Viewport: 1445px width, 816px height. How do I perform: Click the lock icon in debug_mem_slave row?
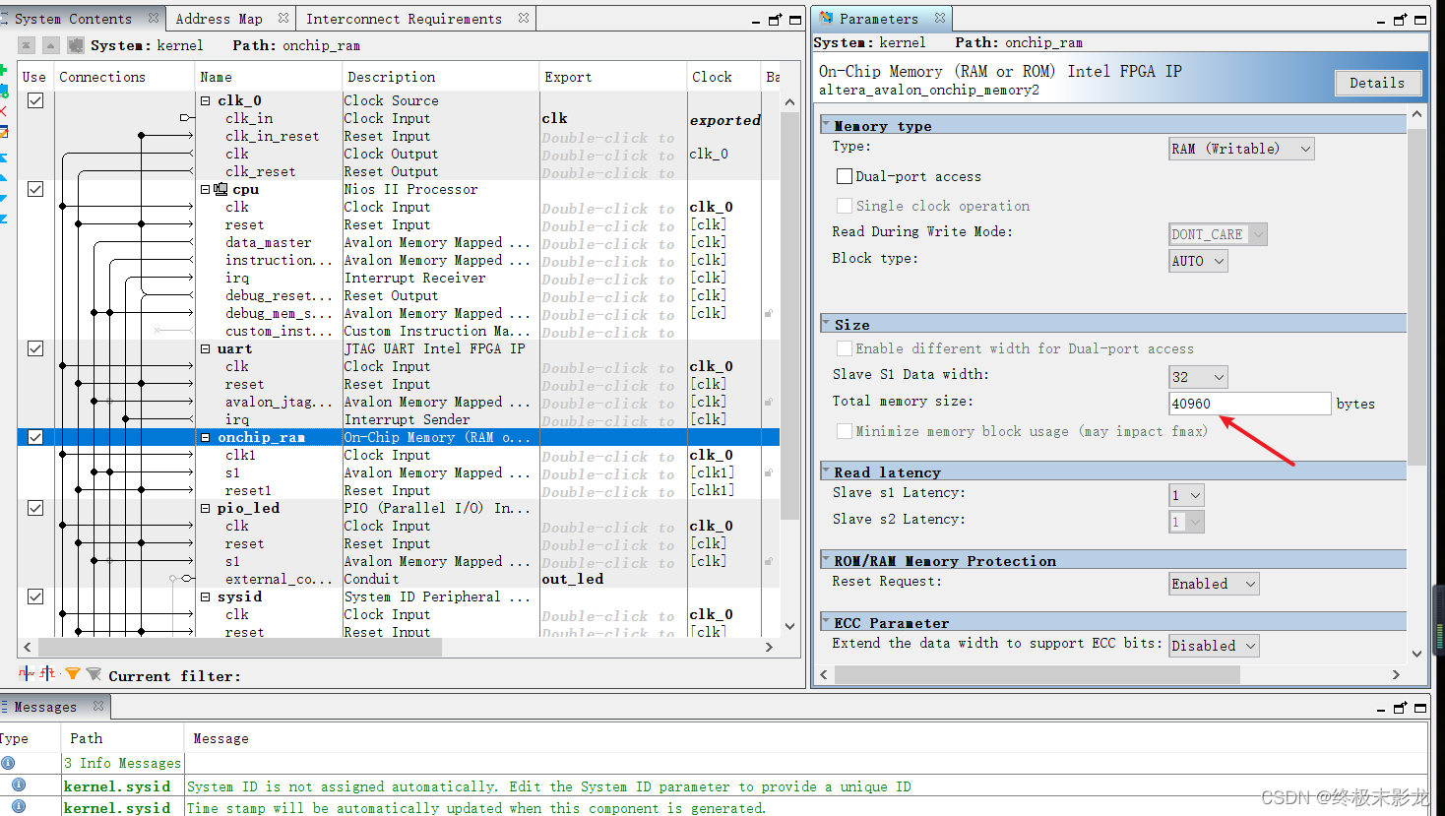[769, 313]
